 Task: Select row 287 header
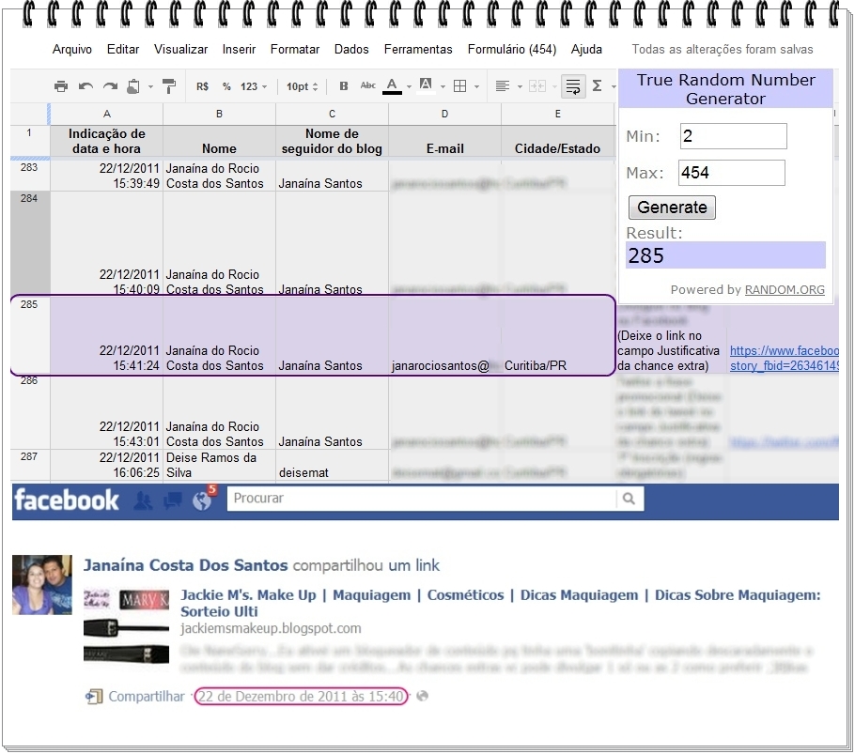click(x=29, y=465)
